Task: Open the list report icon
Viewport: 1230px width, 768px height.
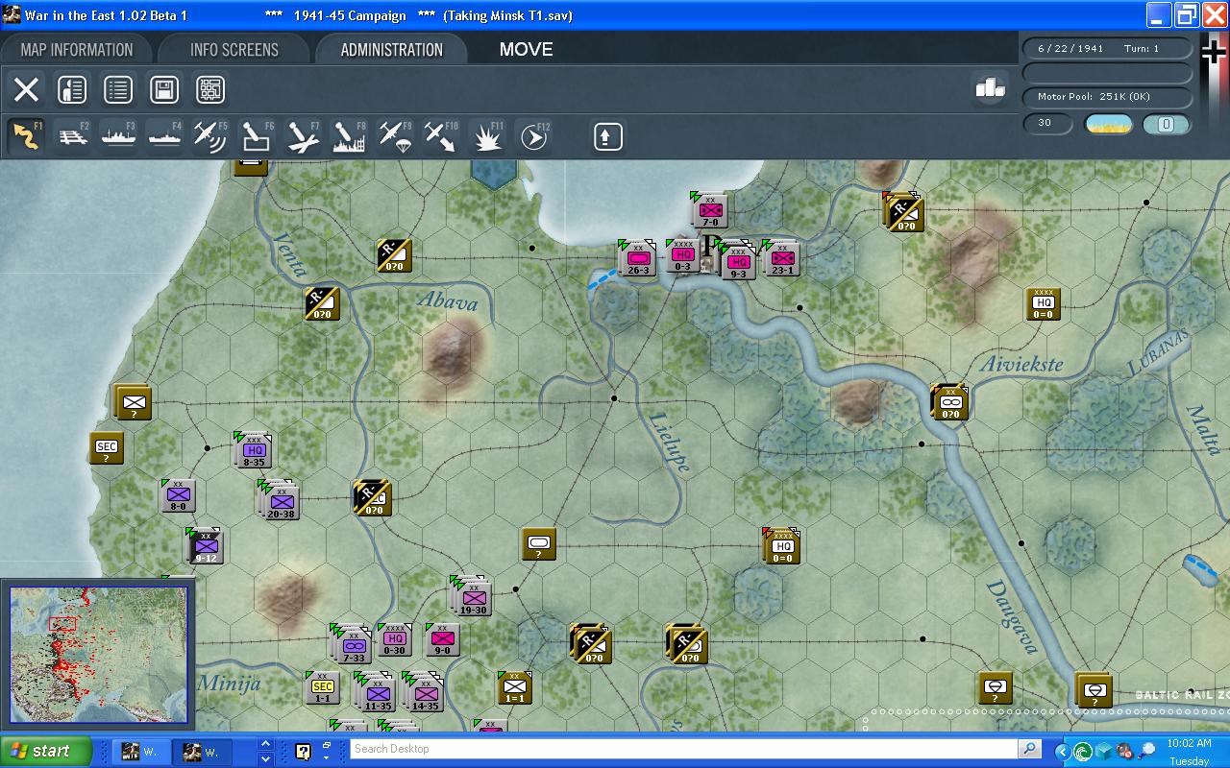Action: click(x=118, y=89)
